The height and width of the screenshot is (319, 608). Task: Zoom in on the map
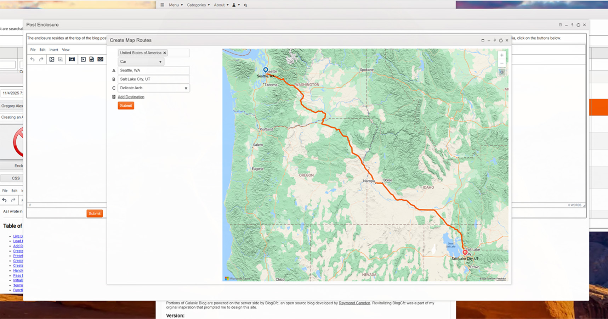(502, 55)
